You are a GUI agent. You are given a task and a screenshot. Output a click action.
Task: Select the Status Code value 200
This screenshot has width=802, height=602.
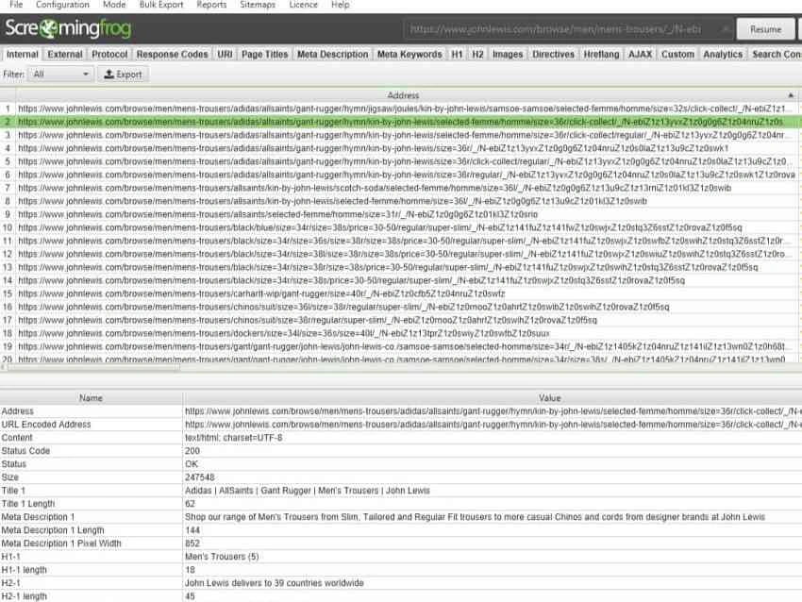pos(192,451)
